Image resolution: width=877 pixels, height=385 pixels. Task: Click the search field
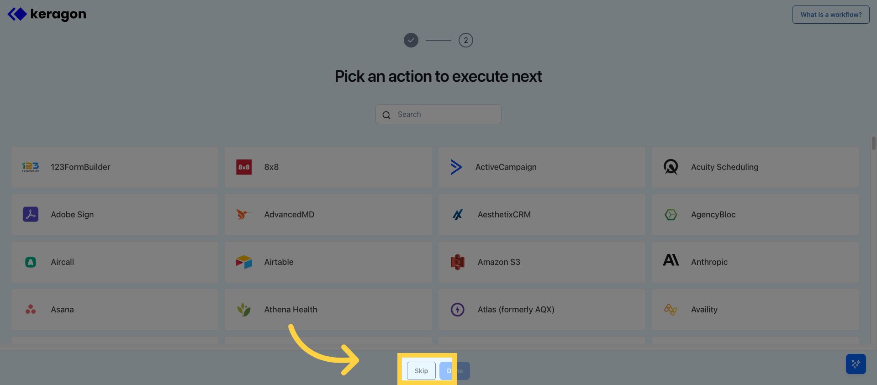(438, 114)
